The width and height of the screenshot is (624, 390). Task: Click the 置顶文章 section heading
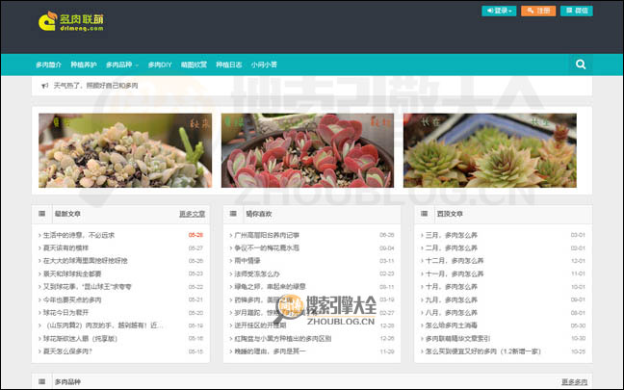coord(450,214)
